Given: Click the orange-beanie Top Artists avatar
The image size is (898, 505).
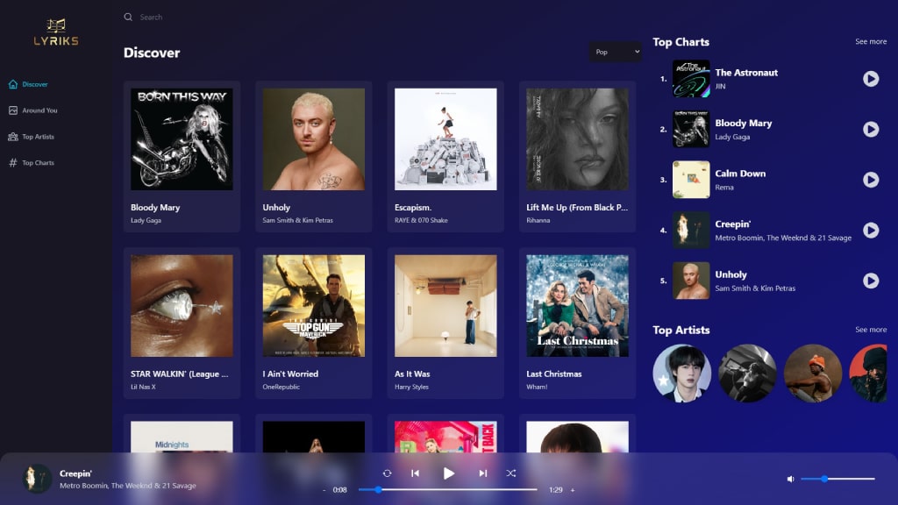Looking at the screenshot, I should (x=813, y=373).
